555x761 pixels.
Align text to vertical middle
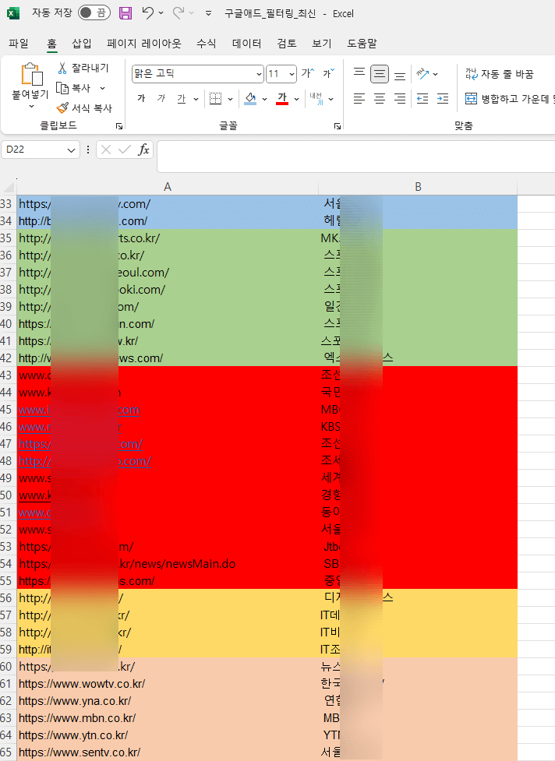[x=380, y=74]
